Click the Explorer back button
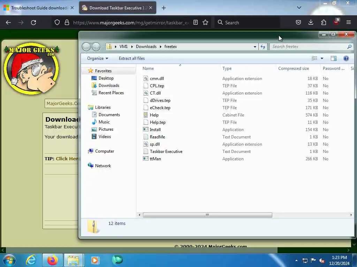Screen dimensions: 357x267 (x=86, y=47)
